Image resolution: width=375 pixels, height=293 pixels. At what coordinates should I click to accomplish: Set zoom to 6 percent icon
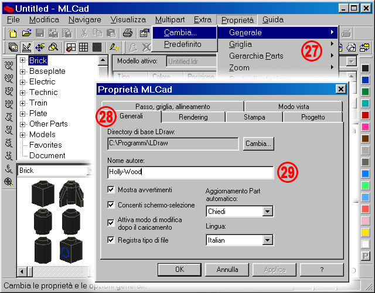pos(9,169)
